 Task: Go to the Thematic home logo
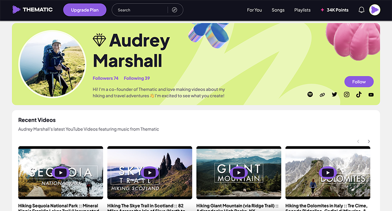[x=33, y=10]
